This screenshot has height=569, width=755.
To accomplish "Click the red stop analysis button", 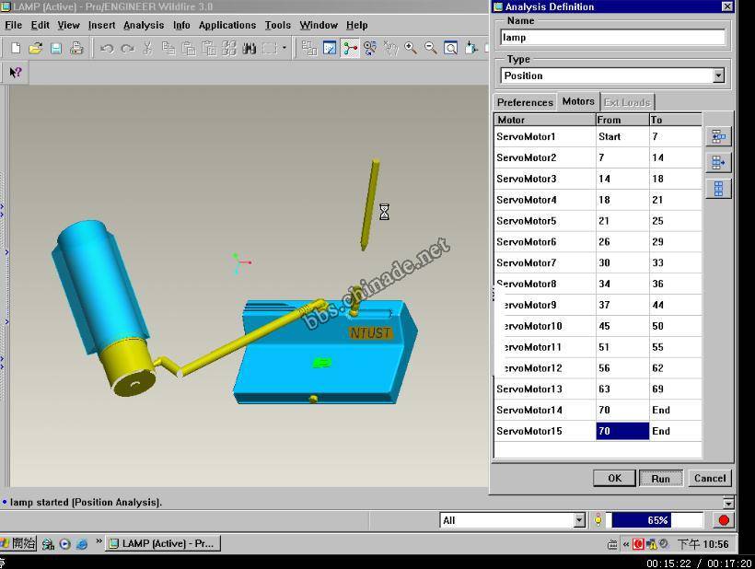I will pyautogui.click(x=723, y=520).
